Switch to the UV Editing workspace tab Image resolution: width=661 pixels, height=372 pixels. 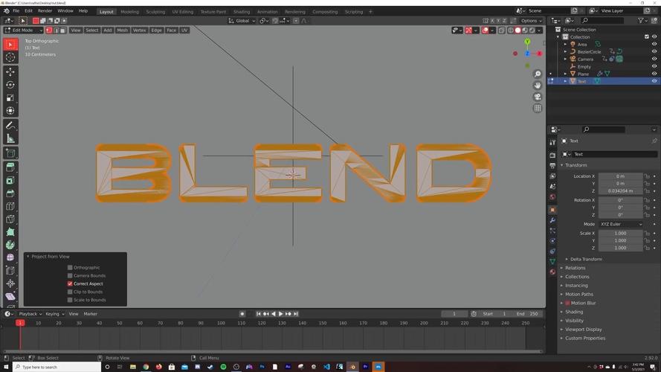(x=182, y=12)
